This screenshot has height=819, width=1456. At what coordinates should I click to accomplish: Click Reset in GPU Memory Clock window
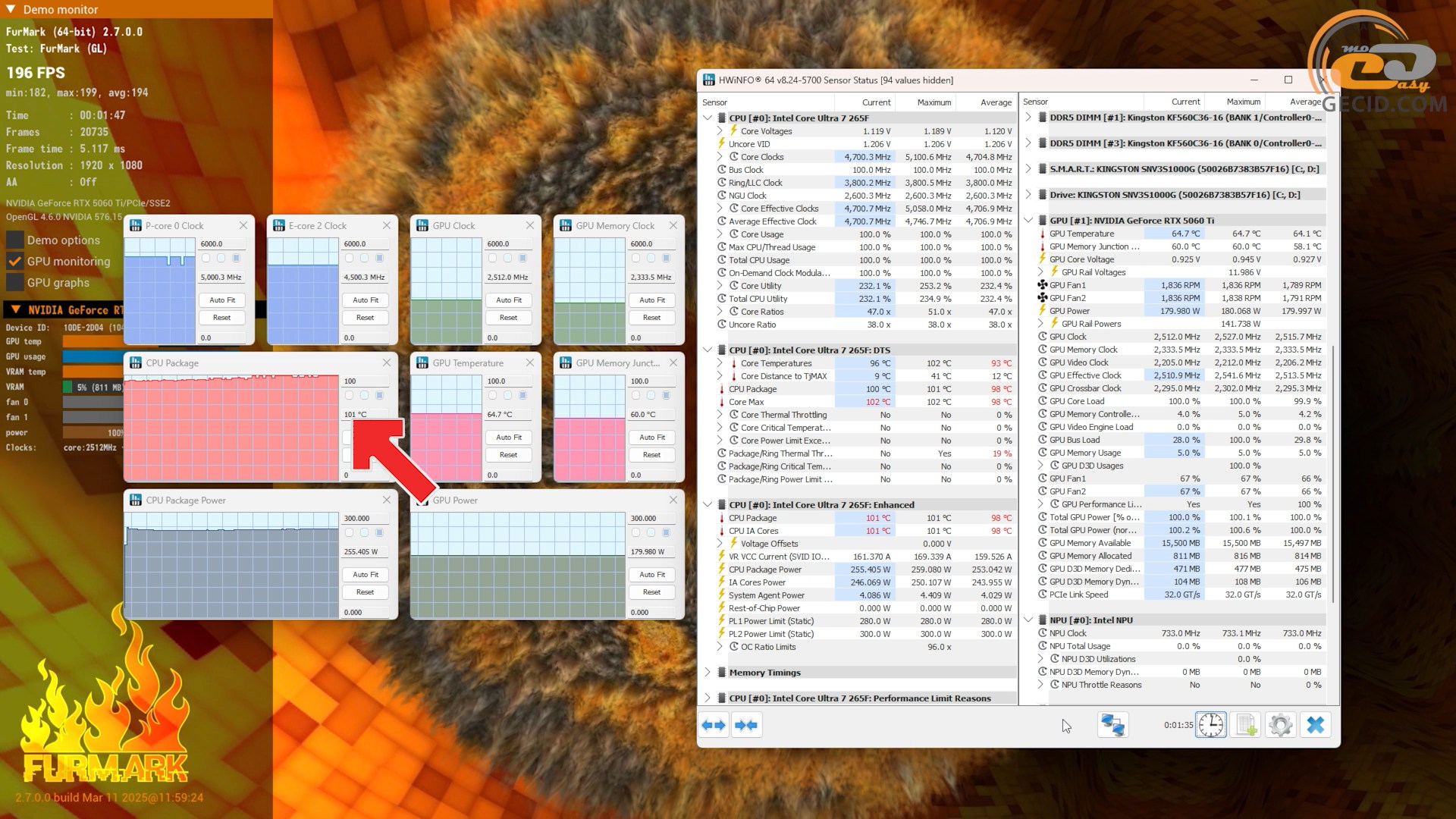652,317
